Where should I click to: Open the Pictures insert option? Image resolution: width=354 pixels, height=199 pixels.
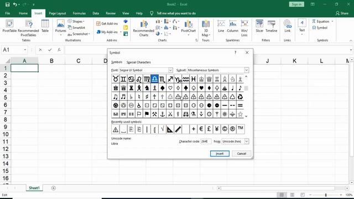tap(60, 28)
